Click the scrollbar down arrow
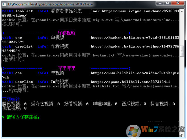187x140 pixels. click(x=182, y=135)
